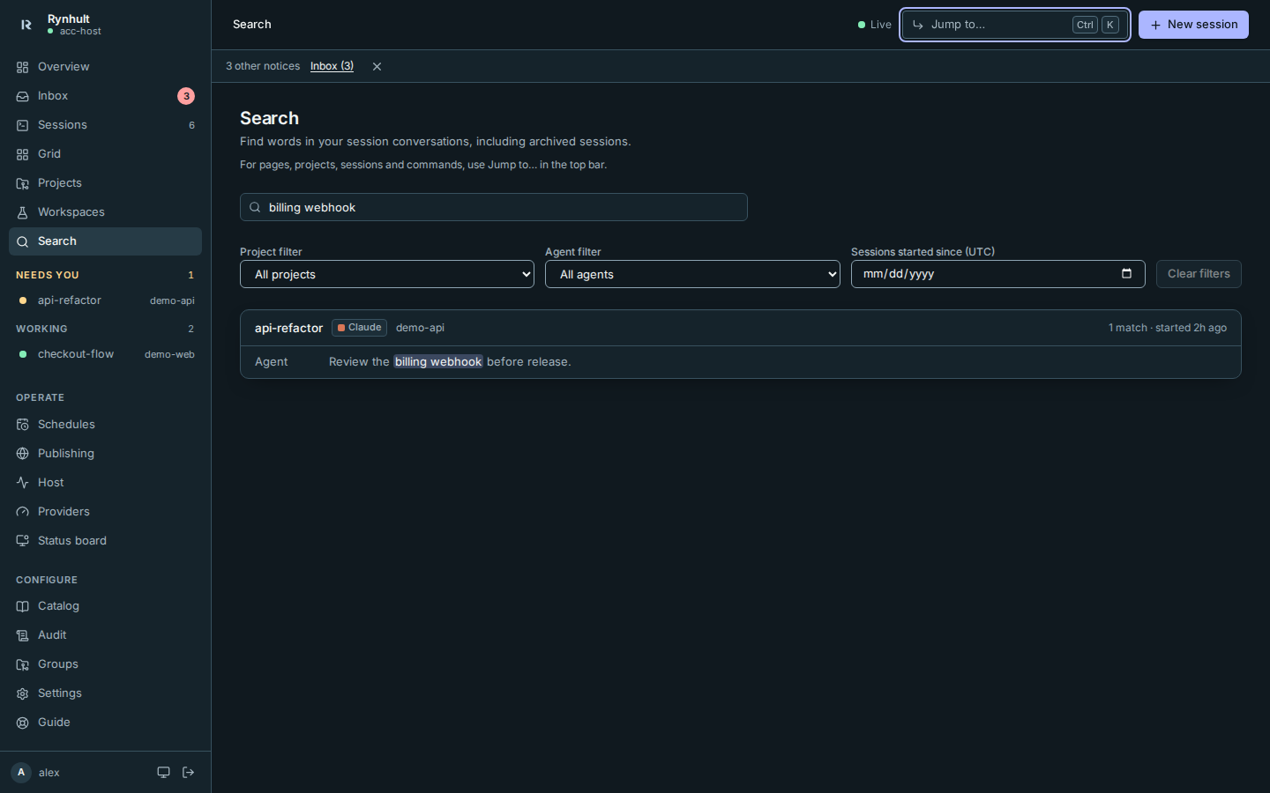Click the display monitor icon beside alex
Viewport: 1270px width, 793px height.
(163, 773)
